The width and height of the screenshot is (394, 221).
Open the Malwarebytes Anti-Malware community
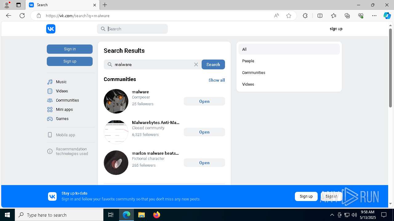(204, 132)
